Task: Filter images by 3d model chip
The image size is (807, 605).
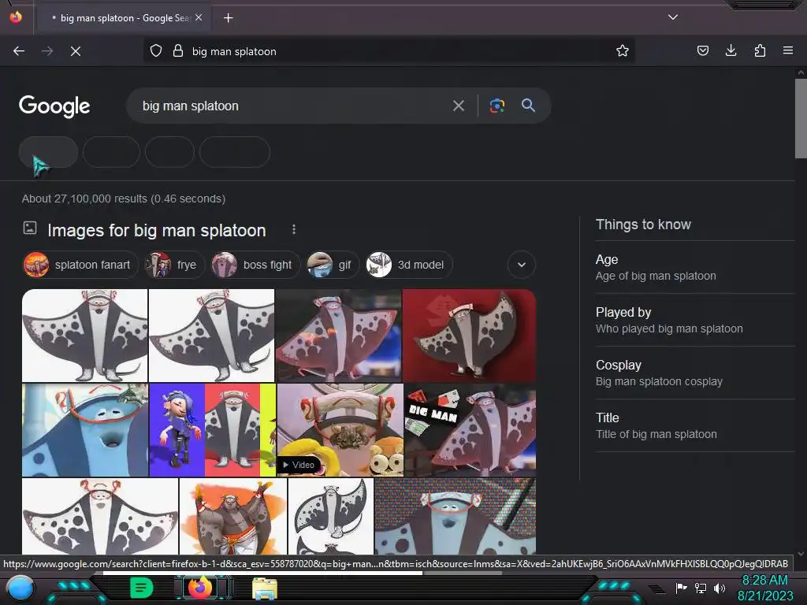Action: click(408, 265)
